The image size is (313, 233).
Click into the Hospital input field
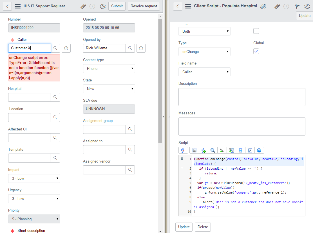tap(30, 97)
